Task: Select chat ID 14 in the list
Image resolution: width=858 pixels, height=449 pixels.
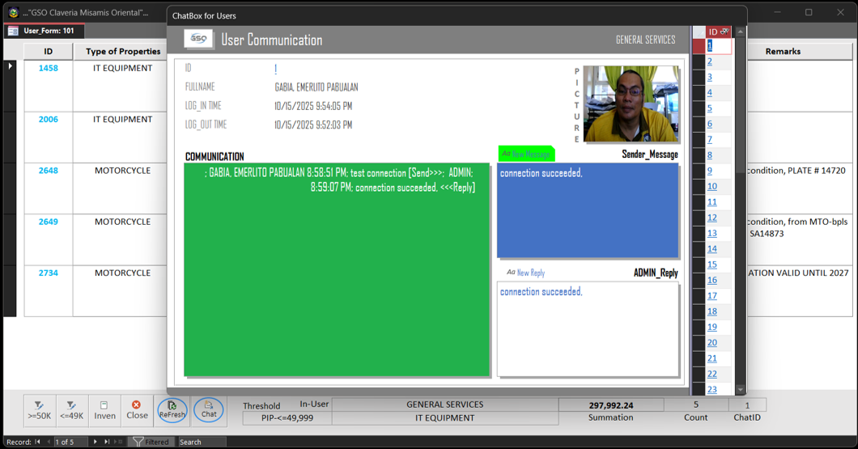Action: (712, 249)
